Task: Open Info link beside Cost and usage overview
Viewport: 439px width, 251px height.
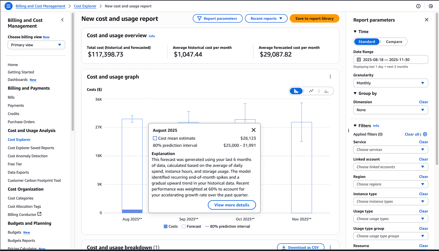Action: point(152,36)
